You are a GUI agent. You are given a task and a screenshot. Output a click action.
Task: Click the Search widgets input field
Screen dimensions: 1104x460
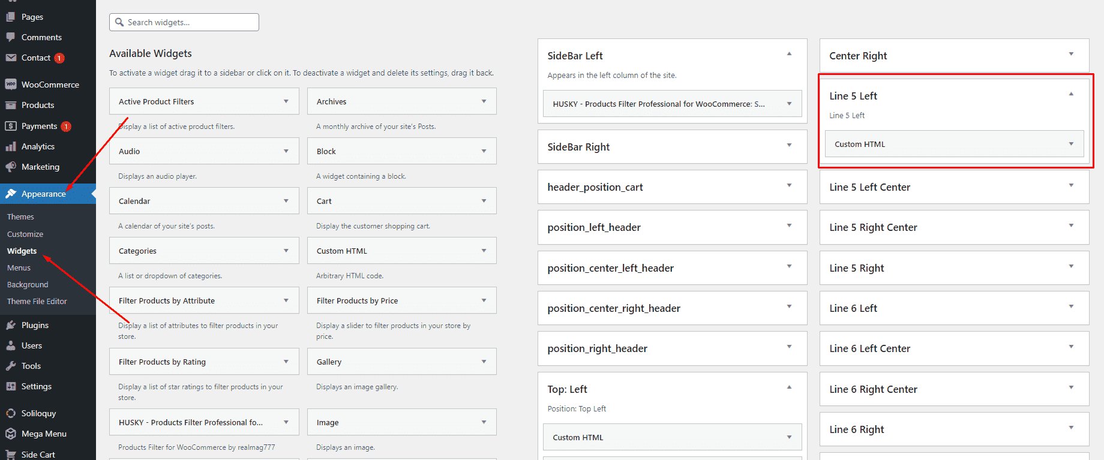tap(190, 22)
